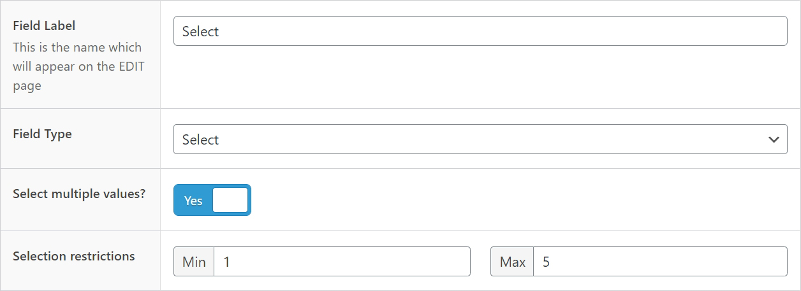Click the Field Type chevron arrow

[774, 139]
